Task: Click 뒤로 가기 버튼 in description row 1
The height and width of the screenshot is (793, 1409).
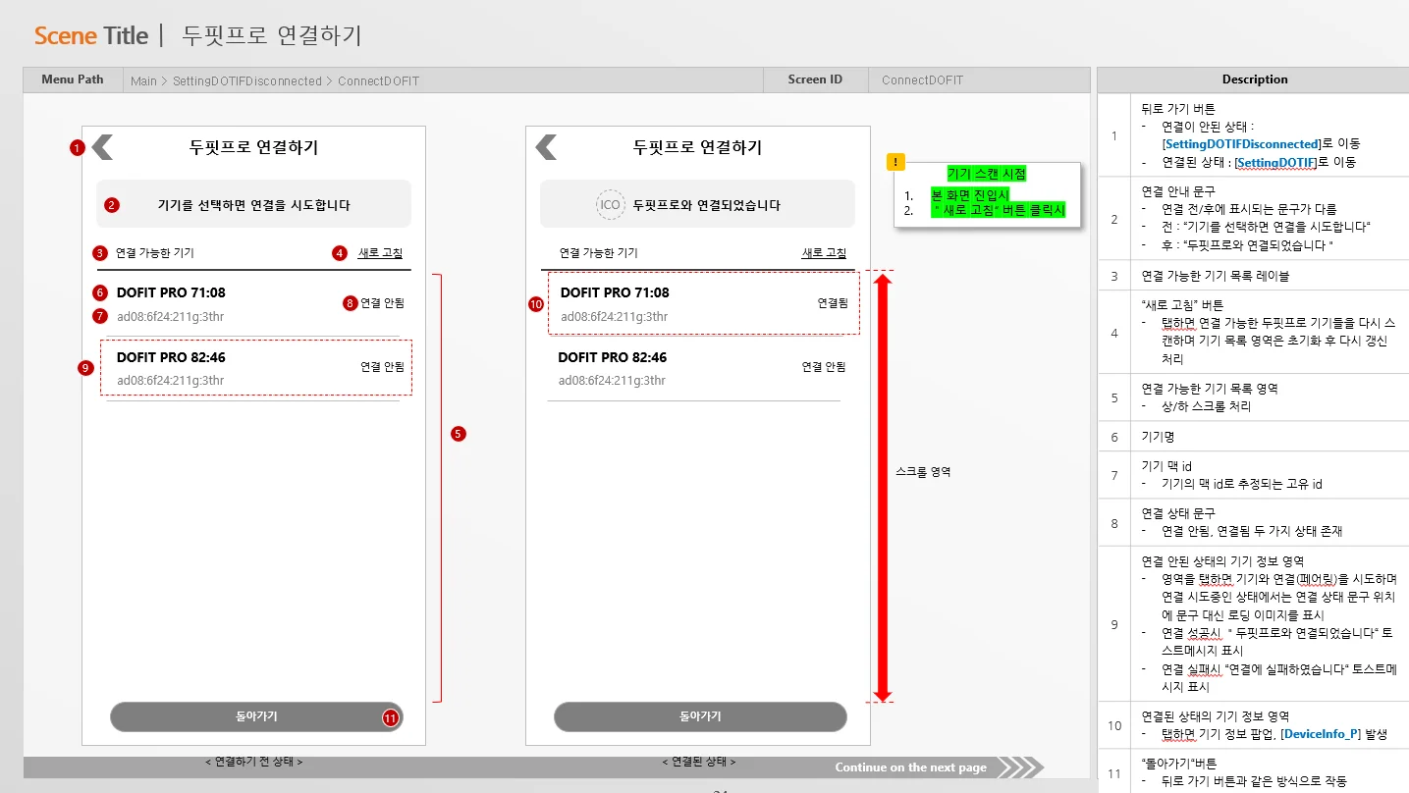Action: [1178, 109]
